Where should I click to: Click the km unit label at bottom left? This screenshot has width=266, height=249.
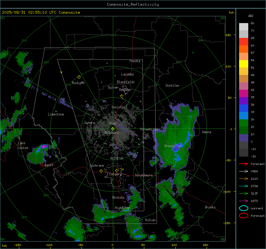click(4, 246)
